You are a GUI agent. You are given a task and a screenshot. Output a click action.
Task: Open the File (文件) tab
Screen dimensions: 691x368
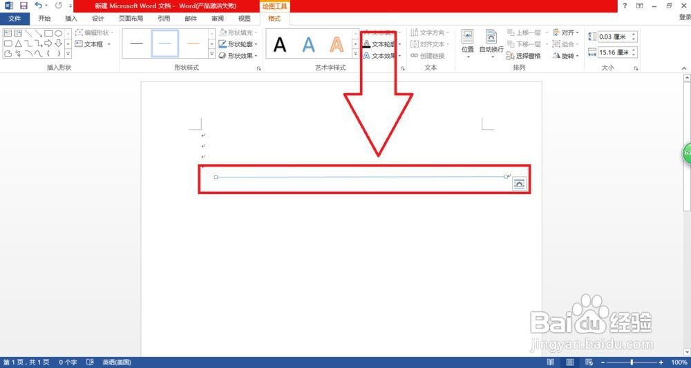click(x=15, y=19)
